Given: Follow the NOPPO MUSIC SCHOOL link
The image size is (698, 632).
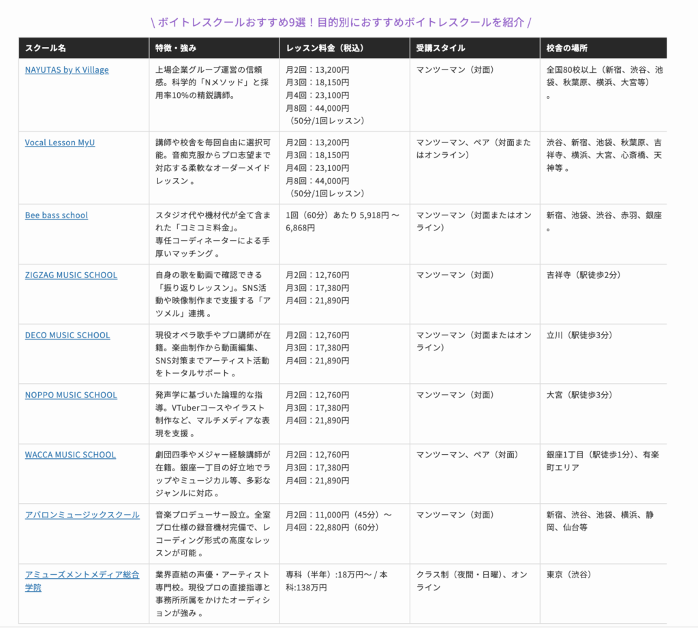Looking at the screenshot, I should pyautogui.click(x=71, y=395).
